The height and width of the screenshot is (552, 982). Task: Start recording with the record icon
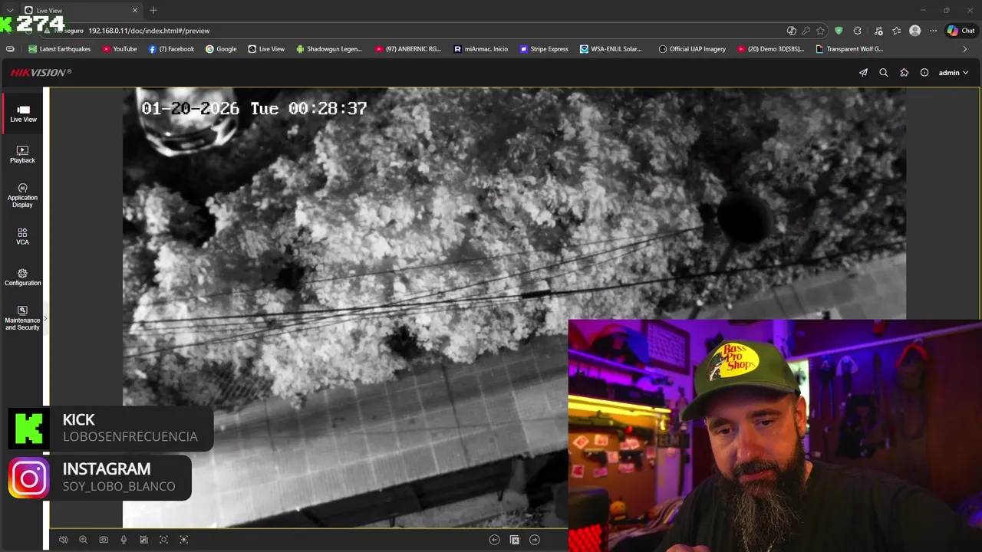click(x=143, y=540)
